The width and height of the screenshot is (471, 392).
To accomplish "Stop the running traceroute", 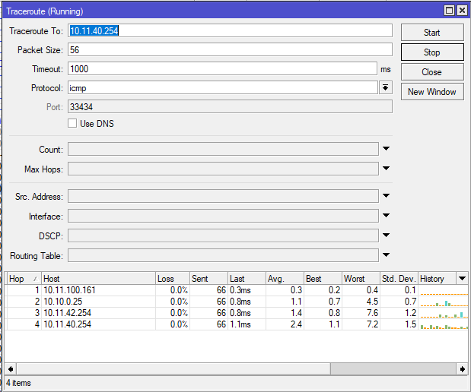I will [432, 52].
